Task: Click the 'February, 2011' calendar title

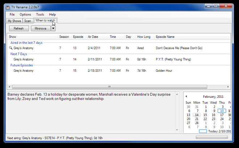Action: [213, 97]
